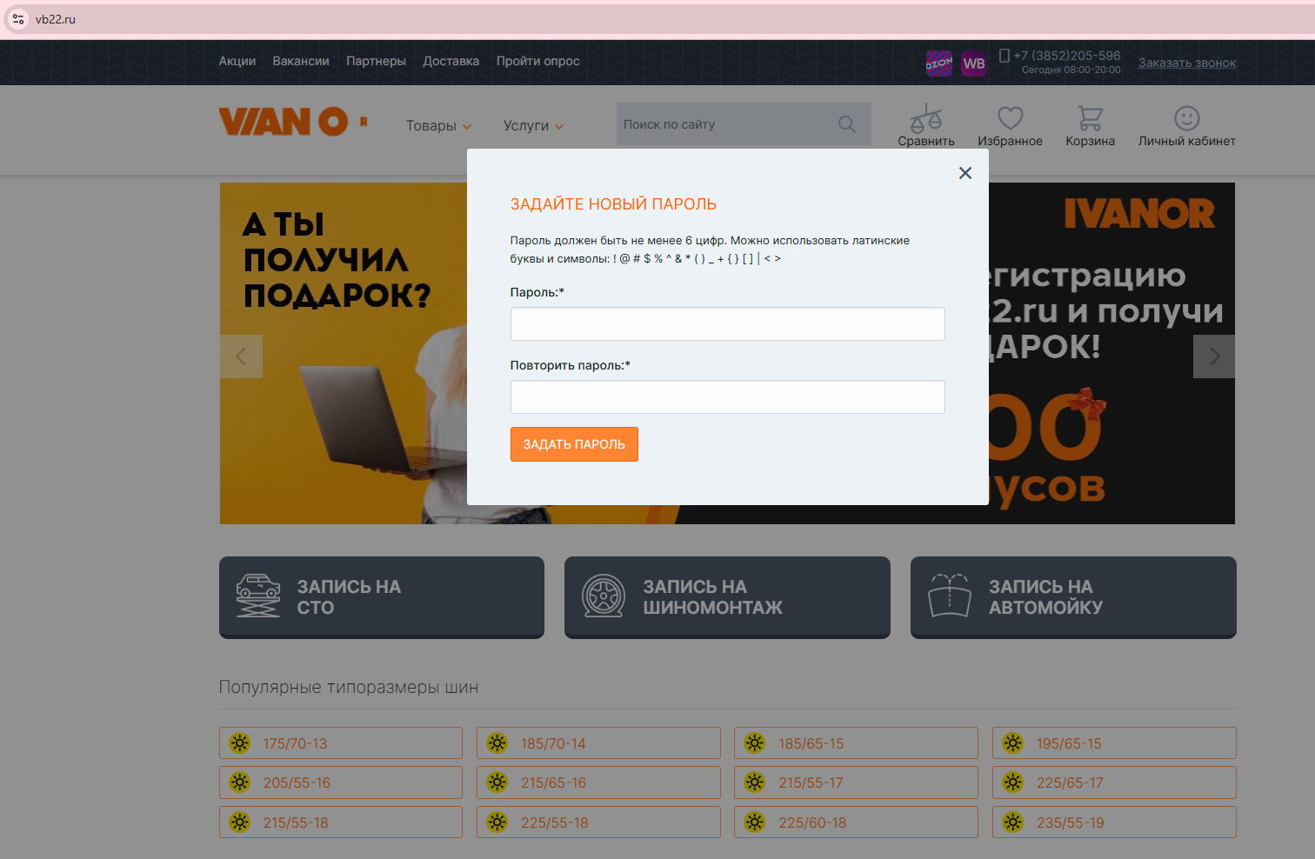The height and width of the screenshot is (859, 1315).
Task: Open the Ozon marketplace icon
Action: (938, 63)
